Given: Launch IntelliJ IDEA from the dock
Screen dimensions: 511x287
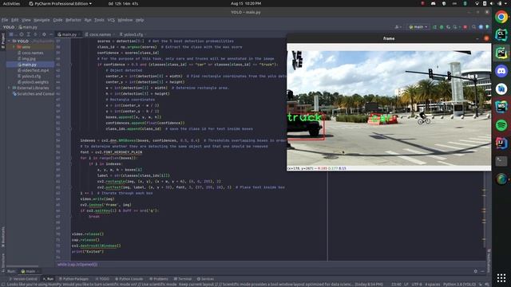Looking at the screenshot, I should [501, 143].
